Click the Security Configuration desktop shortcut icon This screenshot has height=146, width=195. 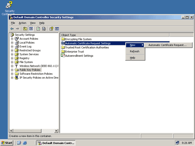(9, 5)
